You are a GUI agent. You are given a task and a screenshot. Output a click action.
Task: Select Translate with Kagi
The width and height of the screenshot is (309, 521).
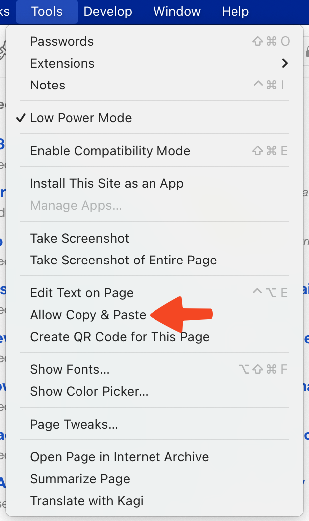(x=154, y=501)
